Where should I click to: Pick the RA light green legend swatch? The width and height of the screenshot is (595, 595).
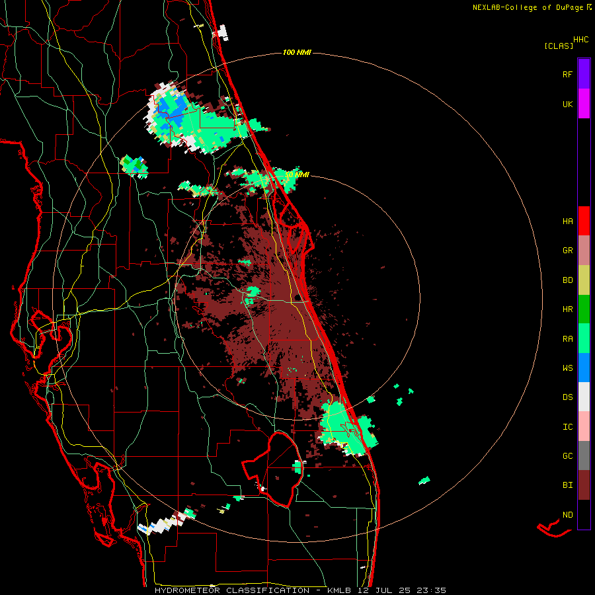(x=584, y=338)
